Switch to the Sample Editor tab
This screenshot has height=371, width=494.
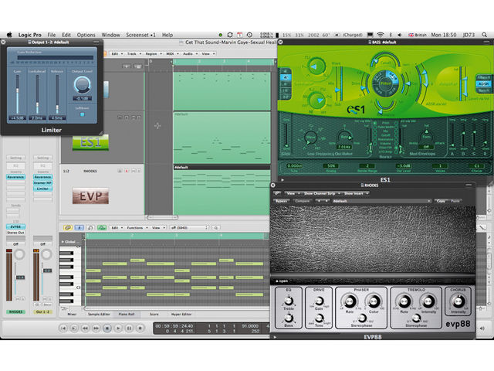coord(99,315)
